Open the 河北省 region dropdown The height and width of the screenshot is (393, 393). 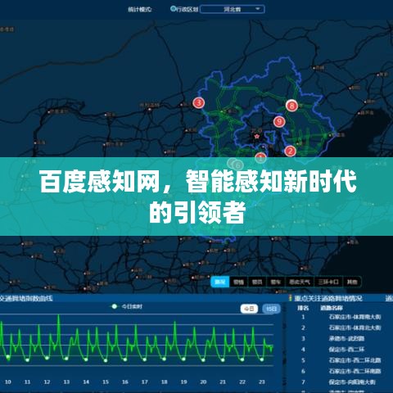tap(233, 9)
